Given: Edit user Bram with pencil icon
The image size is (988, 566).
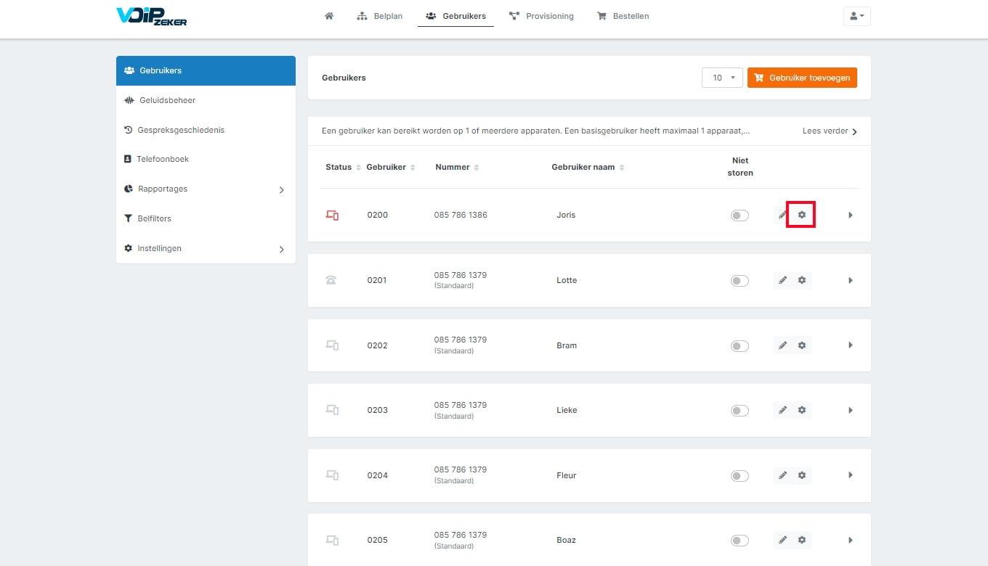Looking at the screenshot, I should pyautogui.click(x=782, y=345).
